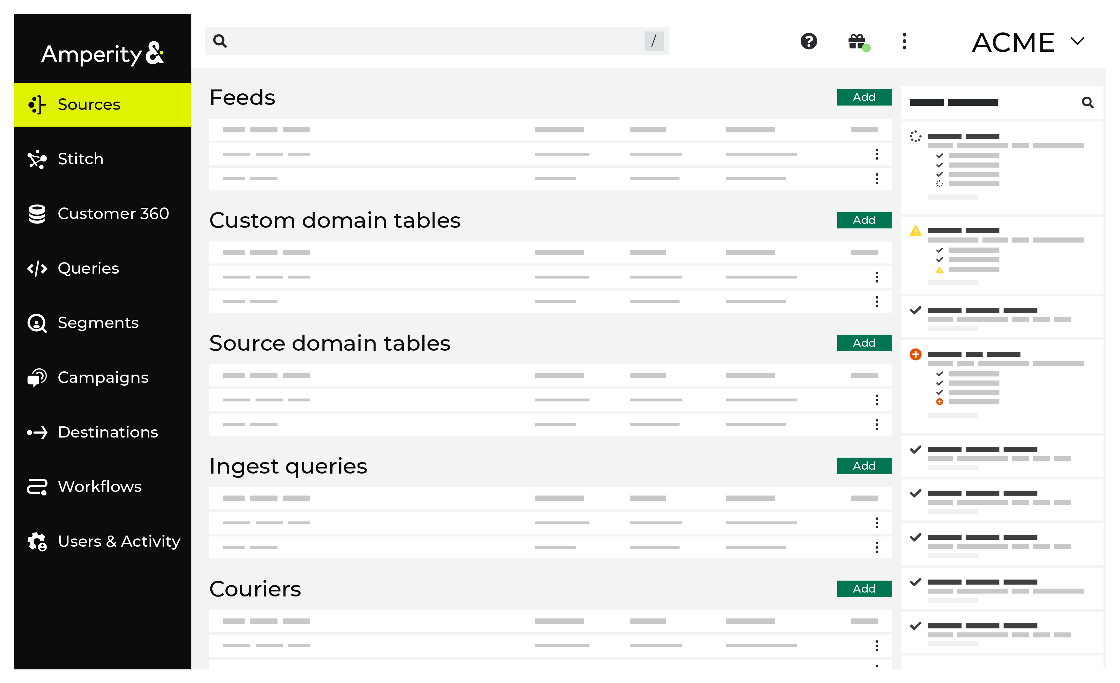Open Destinations from sidebar label

[108, 432]
